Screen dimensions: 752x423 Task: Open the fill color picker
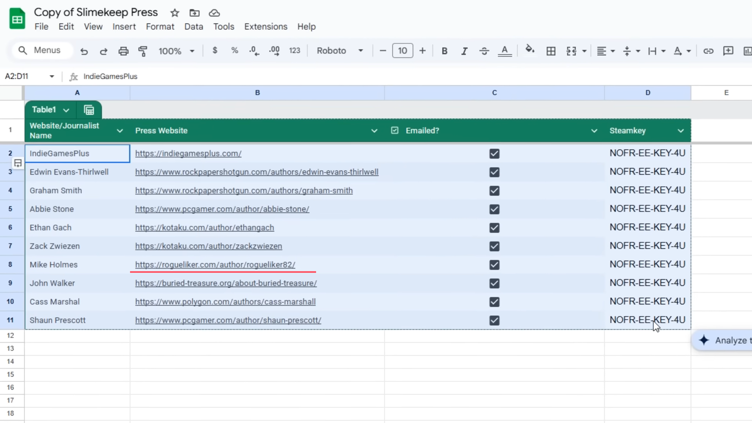coord(530,50)
